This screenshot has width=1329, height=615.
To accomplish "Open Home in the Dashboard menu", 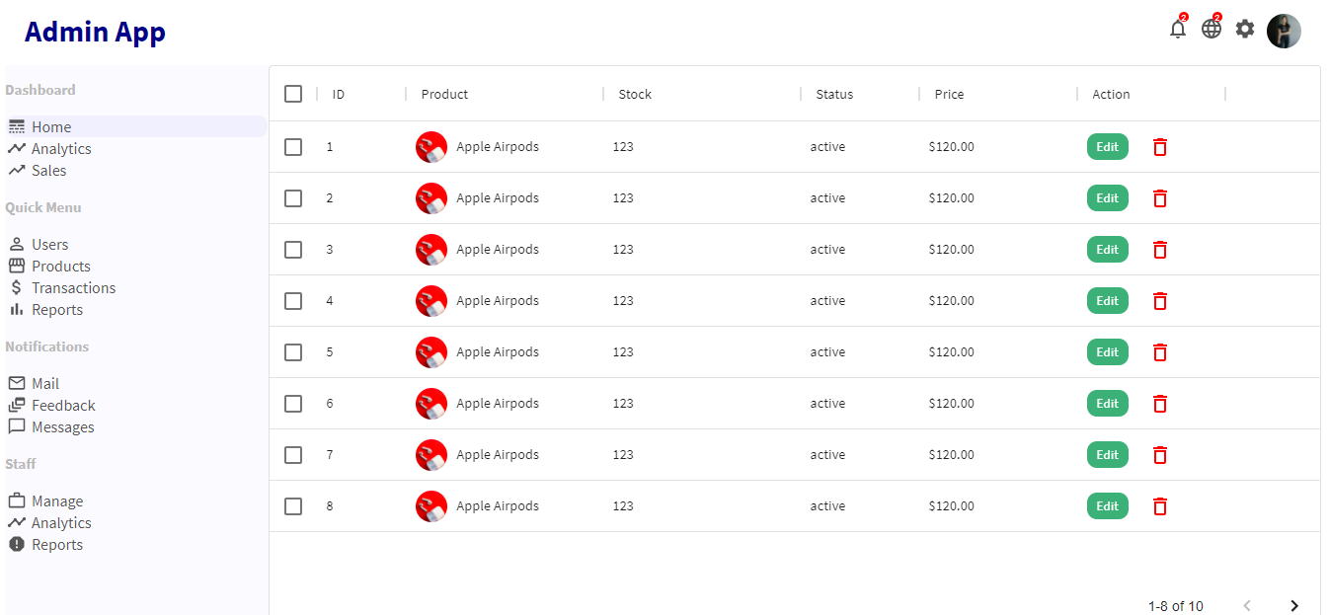I will tap(135, 127).
